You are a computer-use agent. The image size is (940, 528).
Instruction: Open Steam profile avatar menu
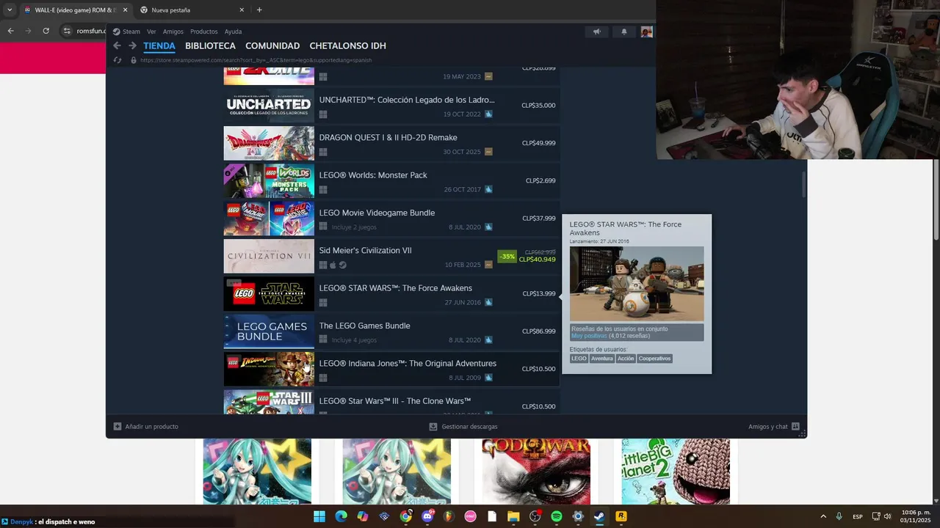pyautogui.click(x=646, y=32)
